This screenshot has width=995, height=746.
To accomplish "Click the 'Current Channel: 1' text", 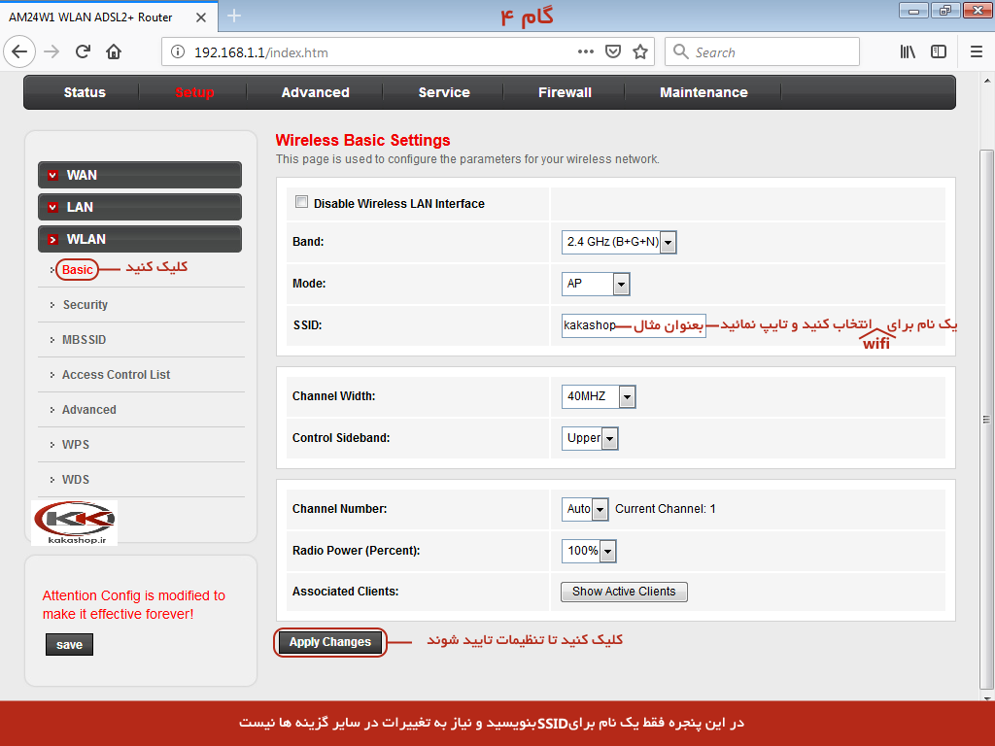I will coord(665,509).
